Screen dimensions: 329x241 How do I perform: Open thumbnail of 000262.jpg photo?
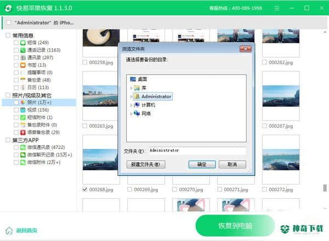pos(281,43)
